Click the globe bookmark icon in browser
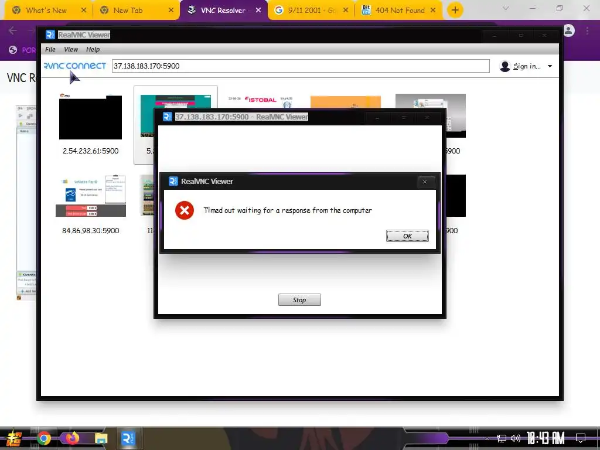 pyautogui.click(x=13, y=50)
